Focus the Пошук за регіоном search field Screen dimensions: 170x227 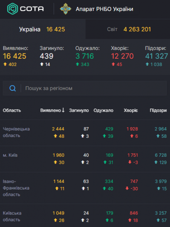coord(85,88)
